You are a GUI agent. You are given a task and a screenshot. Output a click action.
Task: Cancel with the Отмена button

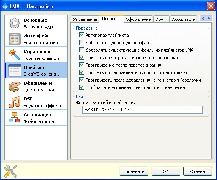pos(198,171)
